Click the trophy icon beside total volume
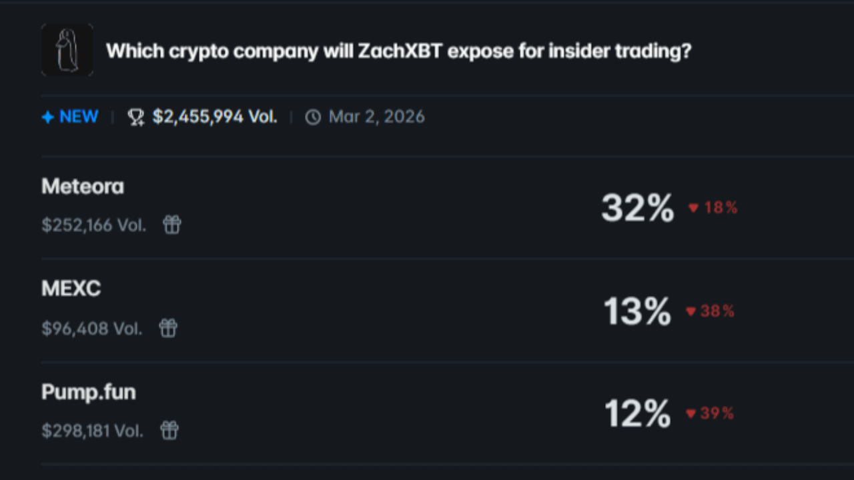Screen dimensions: 854x480 pos(136,118)
